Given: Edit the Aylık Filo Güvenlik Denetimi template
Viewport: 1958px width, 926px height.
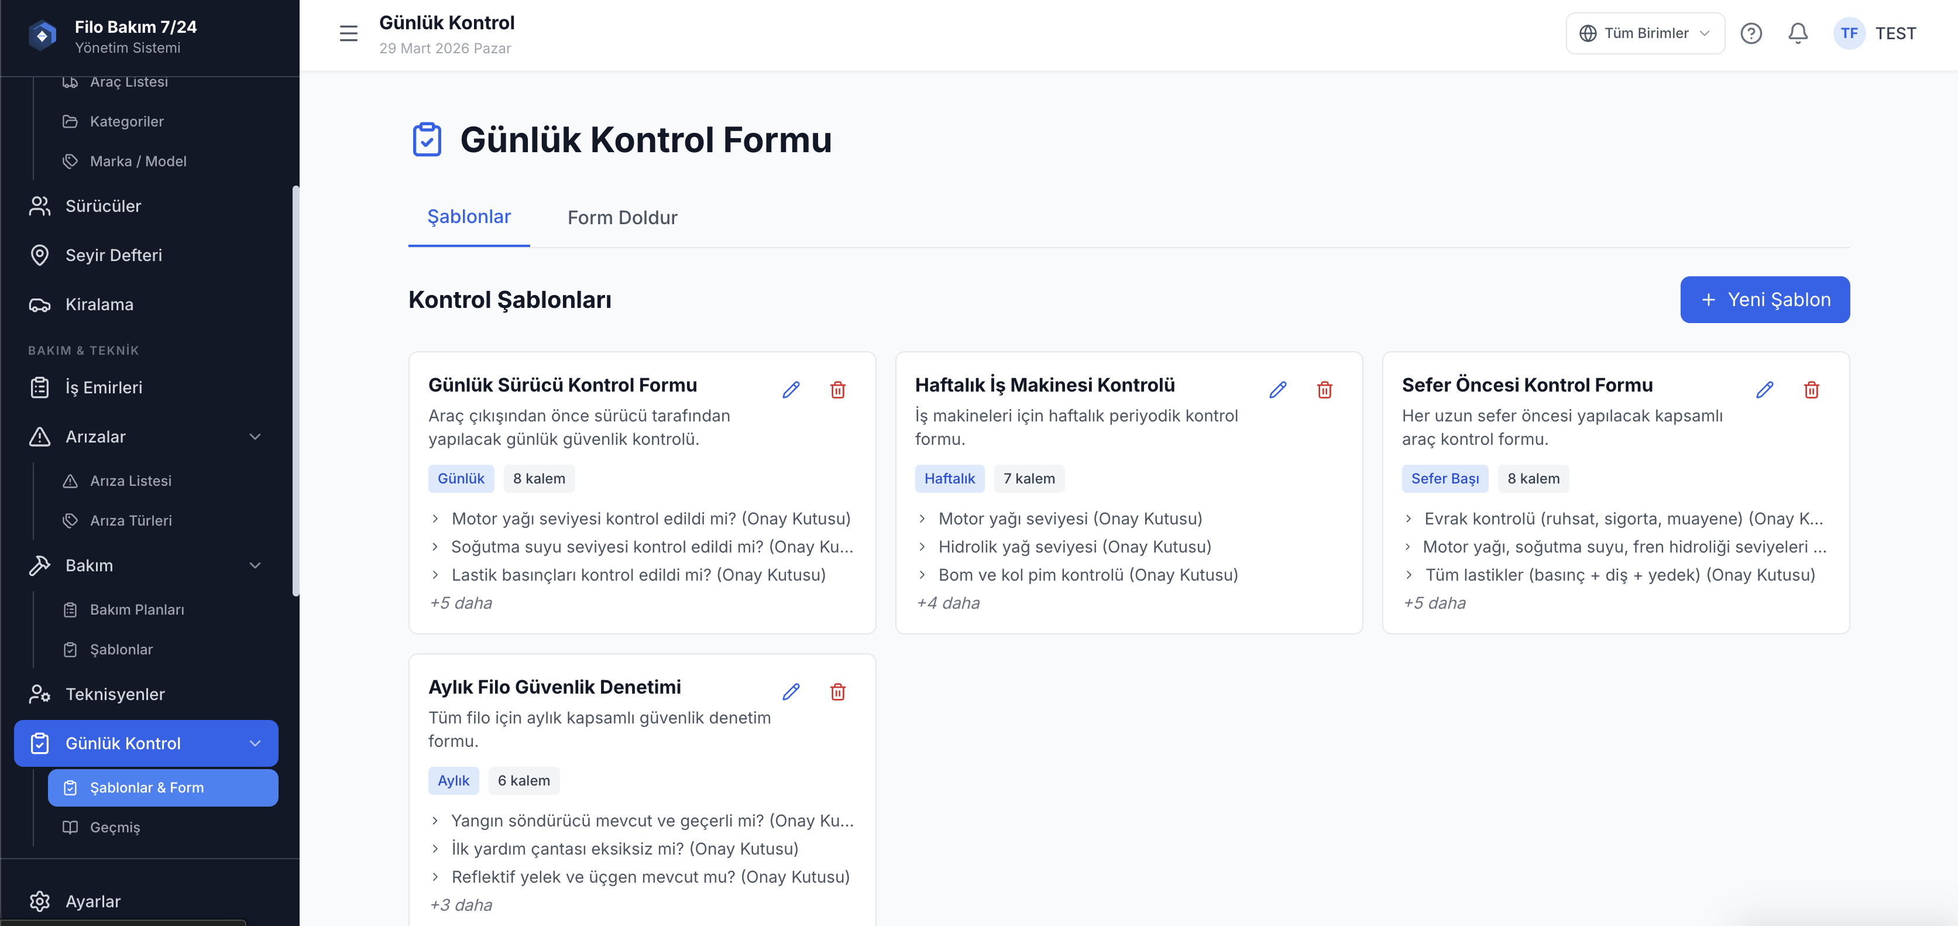Looking at the screenshot, I should tap(791, 692).
